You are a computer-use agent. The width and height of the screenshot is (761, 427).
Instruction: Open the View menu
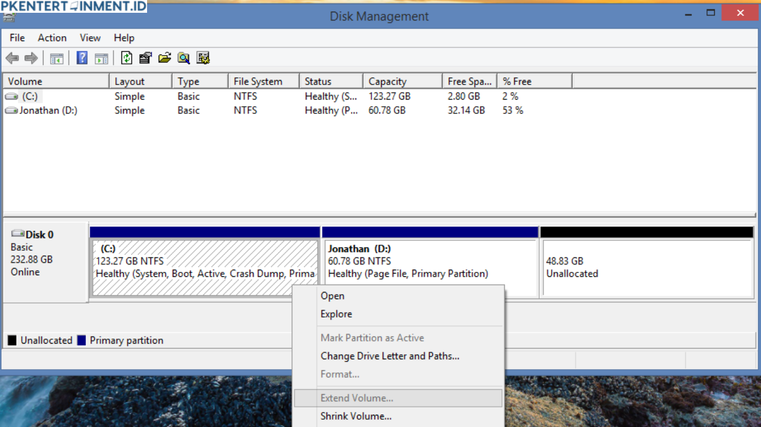90,38
